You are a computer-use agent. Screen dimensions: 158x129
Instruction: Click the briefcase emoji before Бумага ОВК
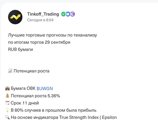7,88
